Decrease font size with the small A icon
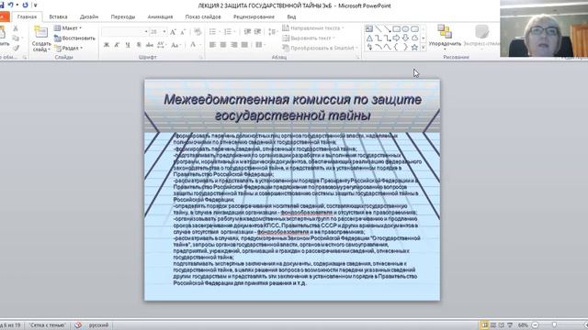 pos(183,32)
